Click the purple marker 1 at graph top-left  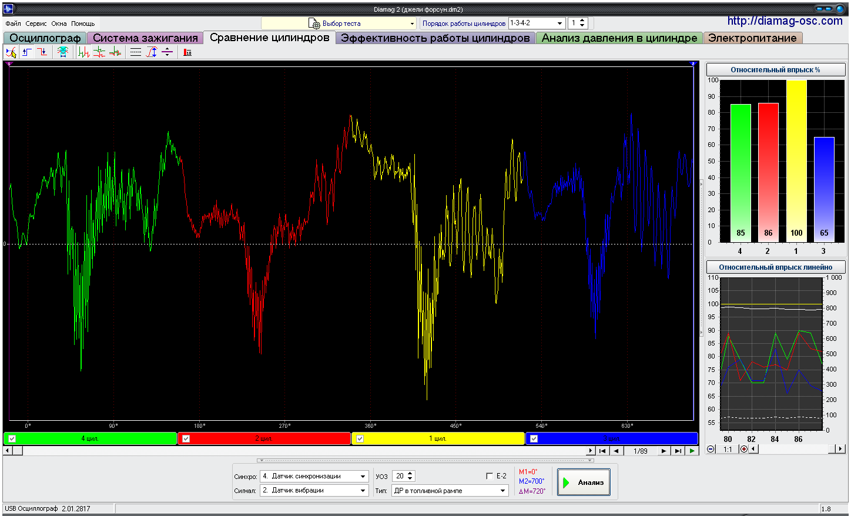point(8,63)
